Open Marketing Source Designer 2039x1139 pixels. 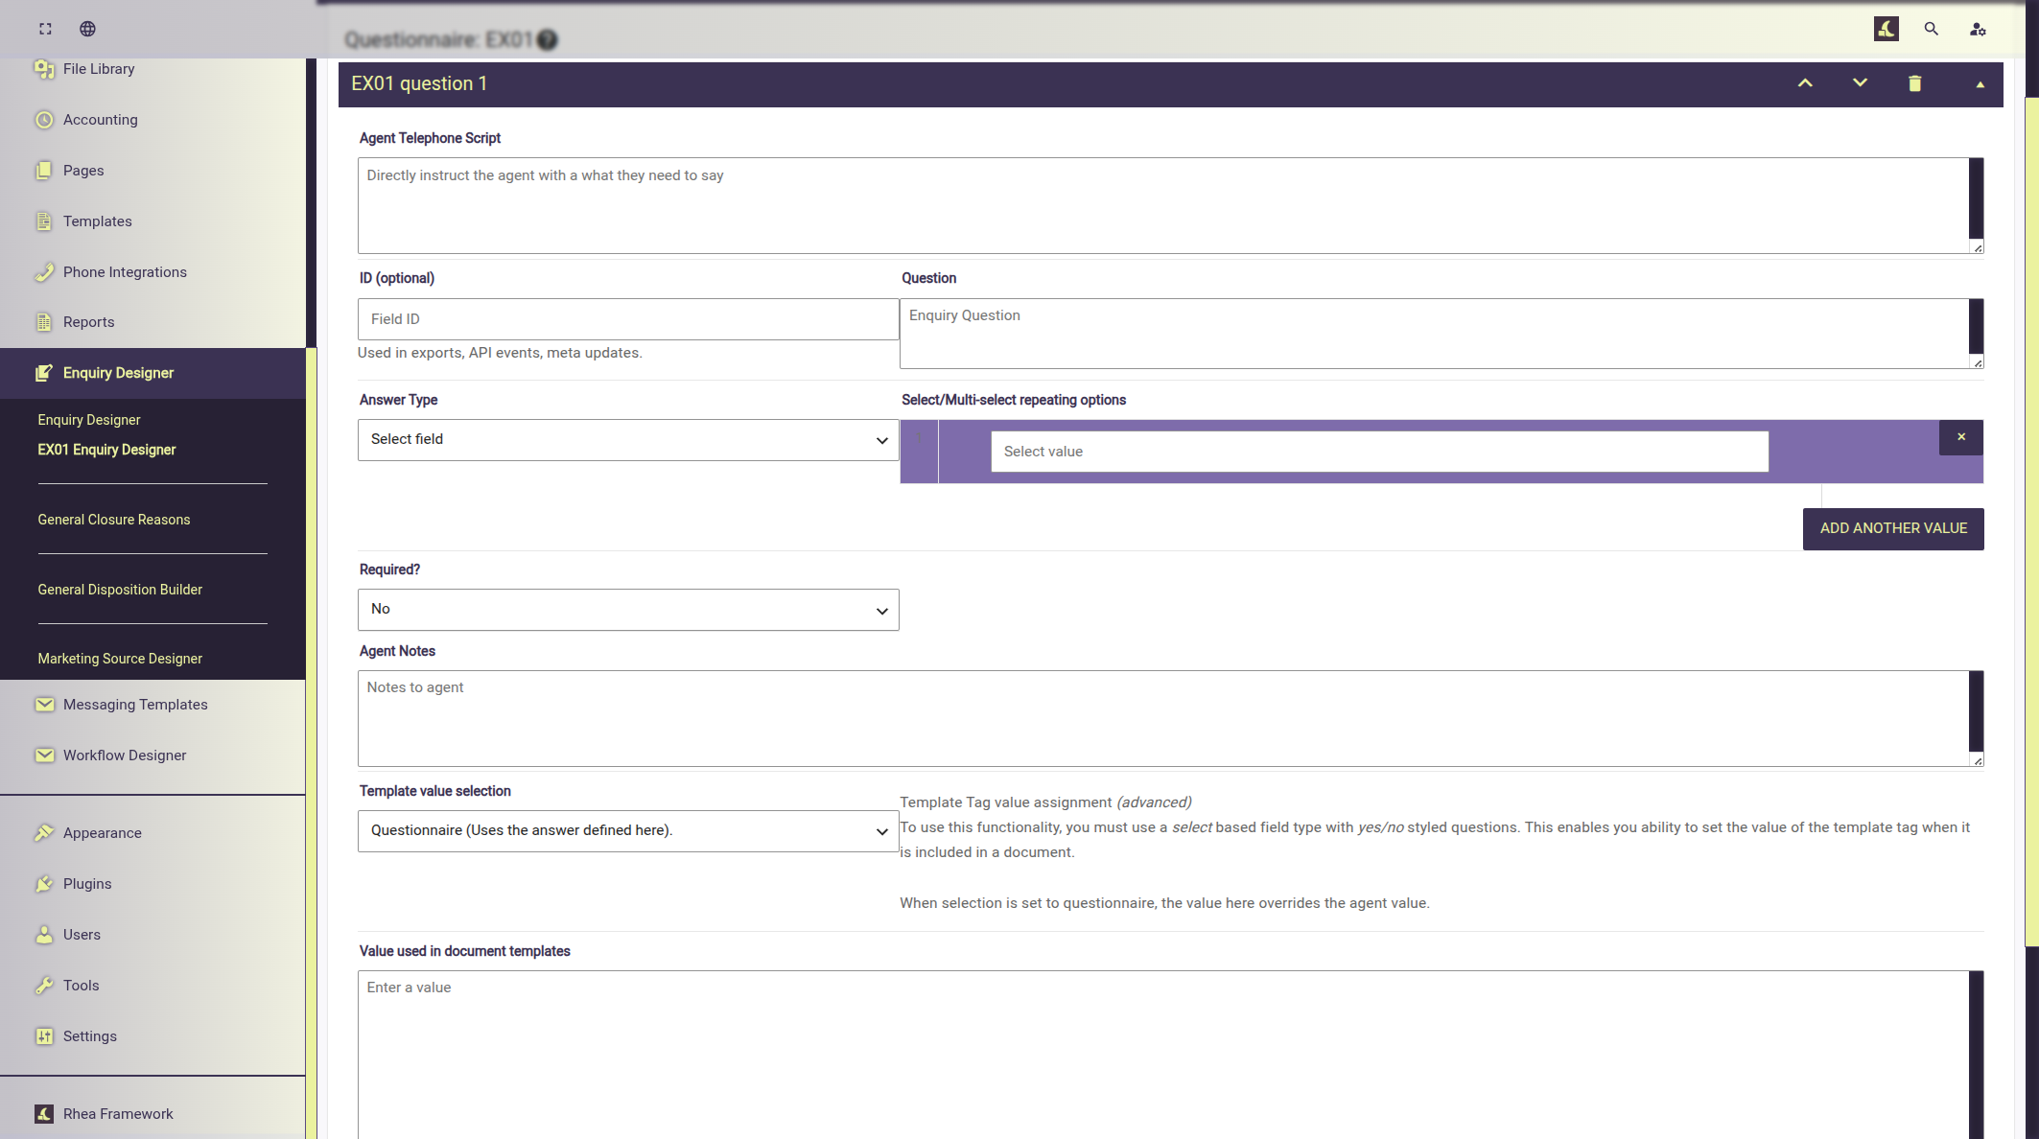(x=120, y=659)
